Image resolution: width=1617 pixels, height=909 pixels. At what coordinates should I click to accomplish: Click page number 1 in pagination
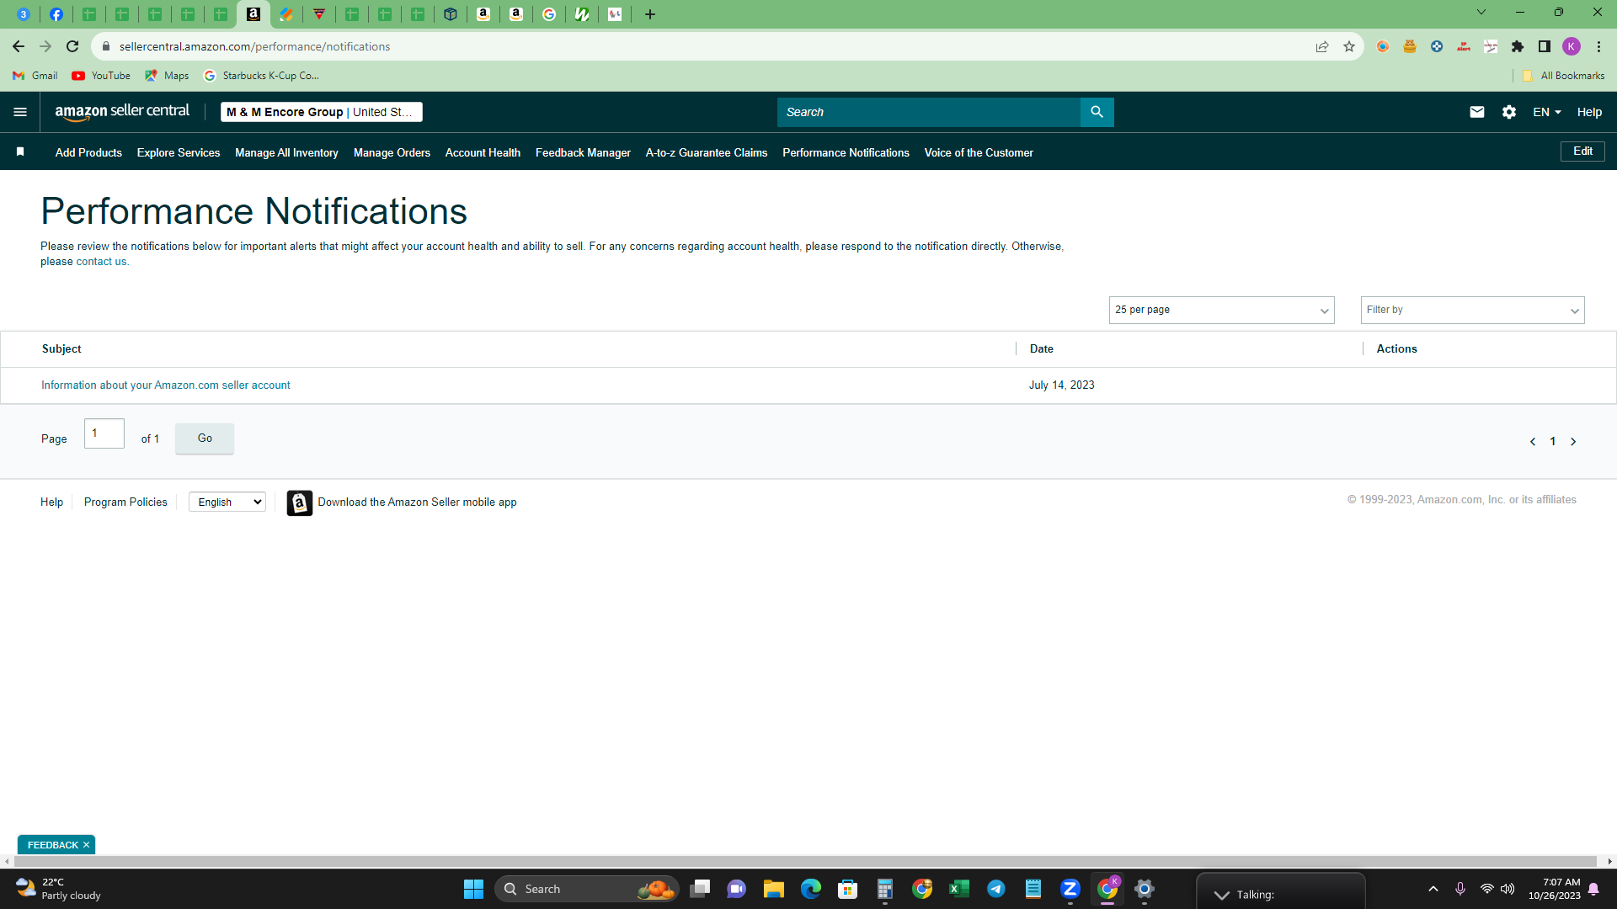[1553, 442]
